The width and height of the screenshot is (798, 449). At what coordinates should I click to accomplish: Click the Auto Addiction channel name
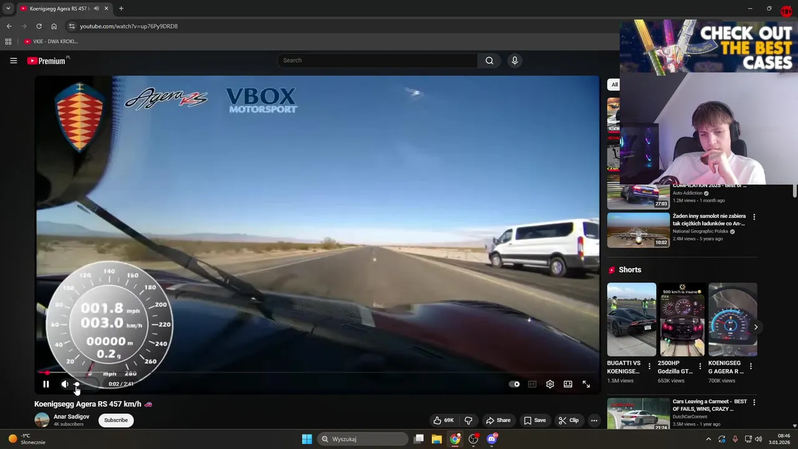[x=687, y=193]
